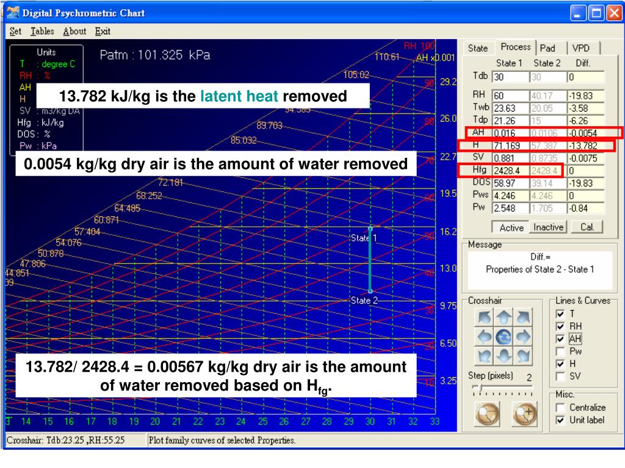The height and width of the screenshot is (468, 625).
Task: Zoom in with the plus magnifier button
Action: tap(524, 414)
